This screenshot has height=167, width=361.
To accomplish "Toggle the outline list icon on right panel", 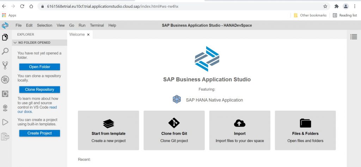I will click(354, 37).
